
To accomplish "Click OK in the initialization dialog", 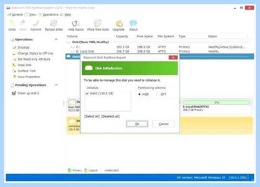I will [137, 124].
